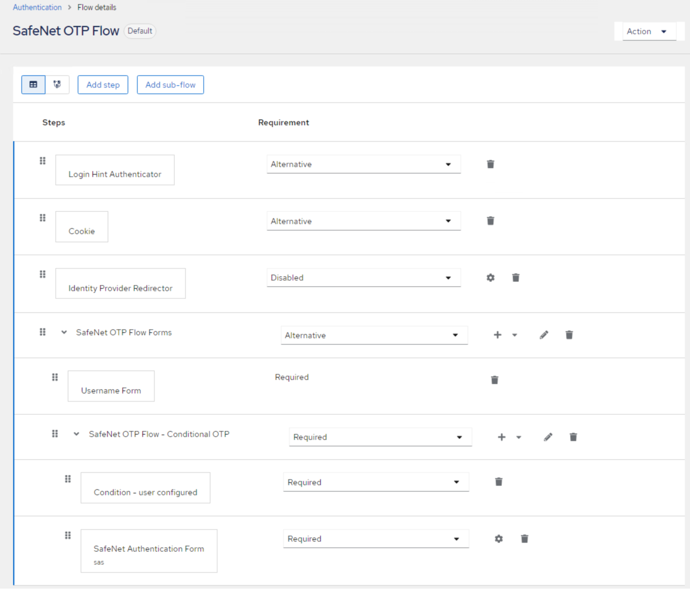Open Identity Provider Redirector settings gear
The width and height of the screenshot is (690, 589).
(x=490, y=278)
